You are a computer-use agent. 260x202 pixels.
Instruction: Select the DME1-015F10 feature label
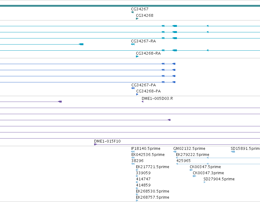pos(107,141)
